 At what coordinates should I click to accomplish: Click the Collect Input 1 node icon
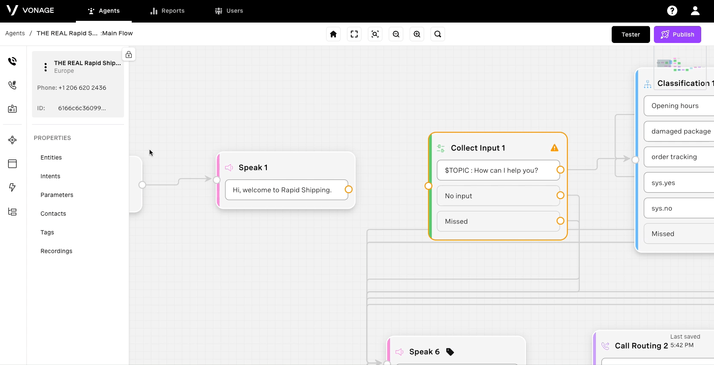click(x=441, y=148)
